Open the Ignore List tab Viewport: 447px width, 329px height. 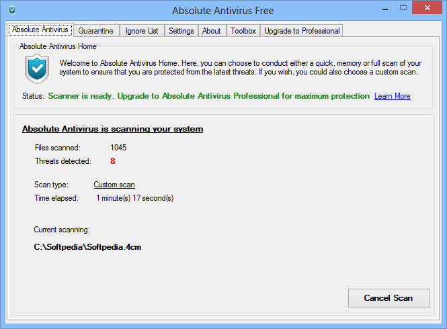pos(142,31)
